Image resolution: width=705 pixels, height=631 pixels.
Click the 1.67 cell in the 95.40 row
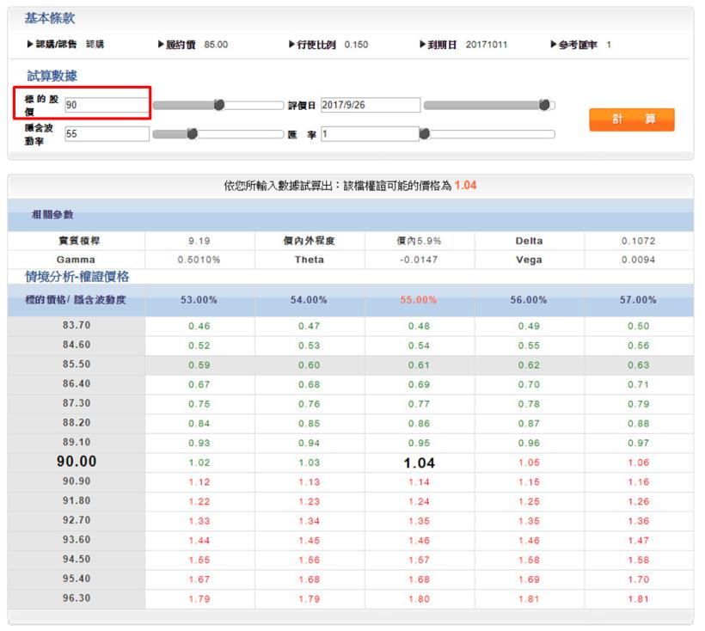(199, 579)
